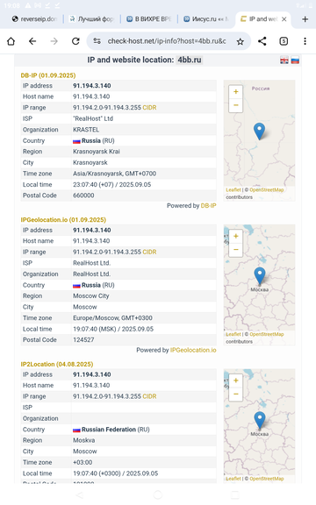Close the 'IP and web' tab
This screenshot has height=505, width=316.
tap(284, 19)
